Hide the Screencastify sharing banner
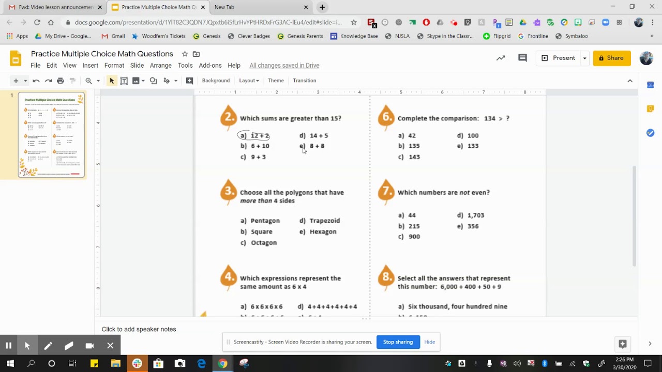 pyautogui.click(x=429, y=342)
